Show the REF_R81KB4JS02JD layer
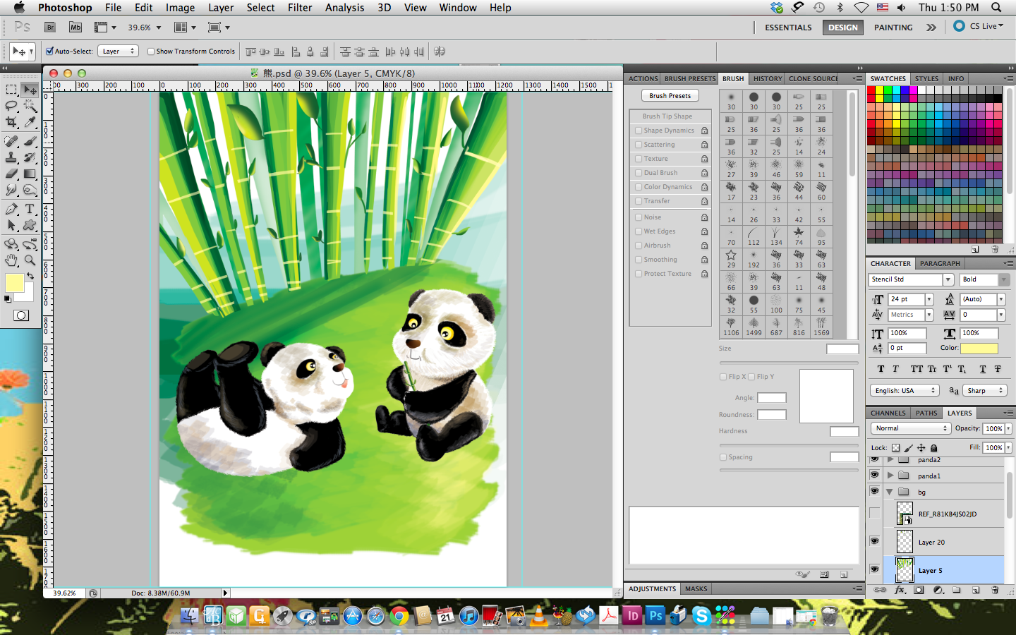 (x=875, y=513)
